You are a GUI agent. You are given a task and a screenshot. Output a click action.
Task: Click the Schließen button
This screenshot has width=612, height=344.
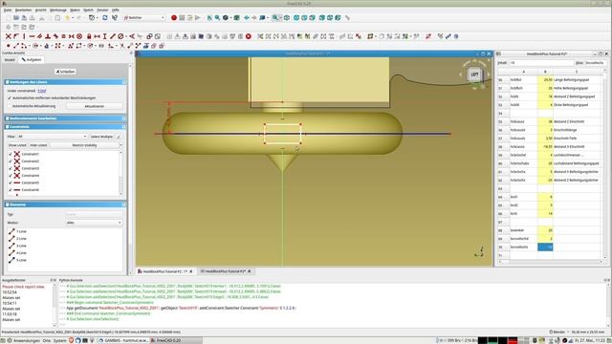(65, 72)
